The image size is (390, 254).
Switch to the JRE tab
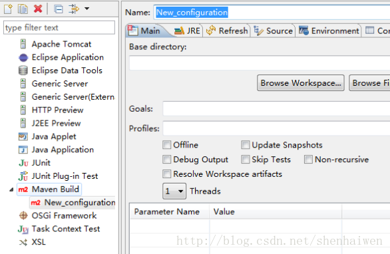point(187,31)
